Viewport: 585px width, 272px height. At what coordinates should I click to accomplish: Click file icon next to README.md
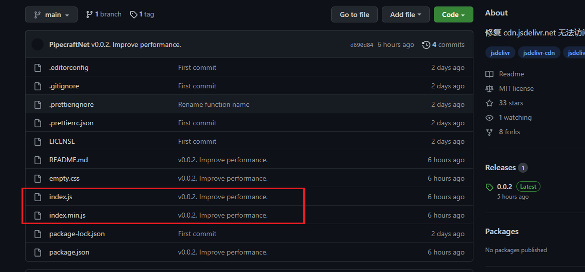coord(38,160)
